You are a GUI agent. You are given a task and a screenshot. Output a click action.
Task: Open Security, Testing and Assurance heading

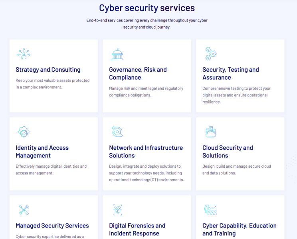(x=230, y=74)
